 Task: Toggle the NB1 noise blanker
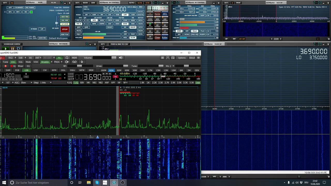click(x=94, y=83)
